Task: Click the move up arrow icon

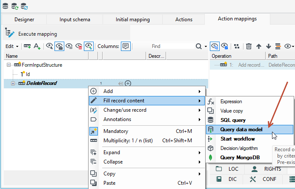Action: pos(259,46)
